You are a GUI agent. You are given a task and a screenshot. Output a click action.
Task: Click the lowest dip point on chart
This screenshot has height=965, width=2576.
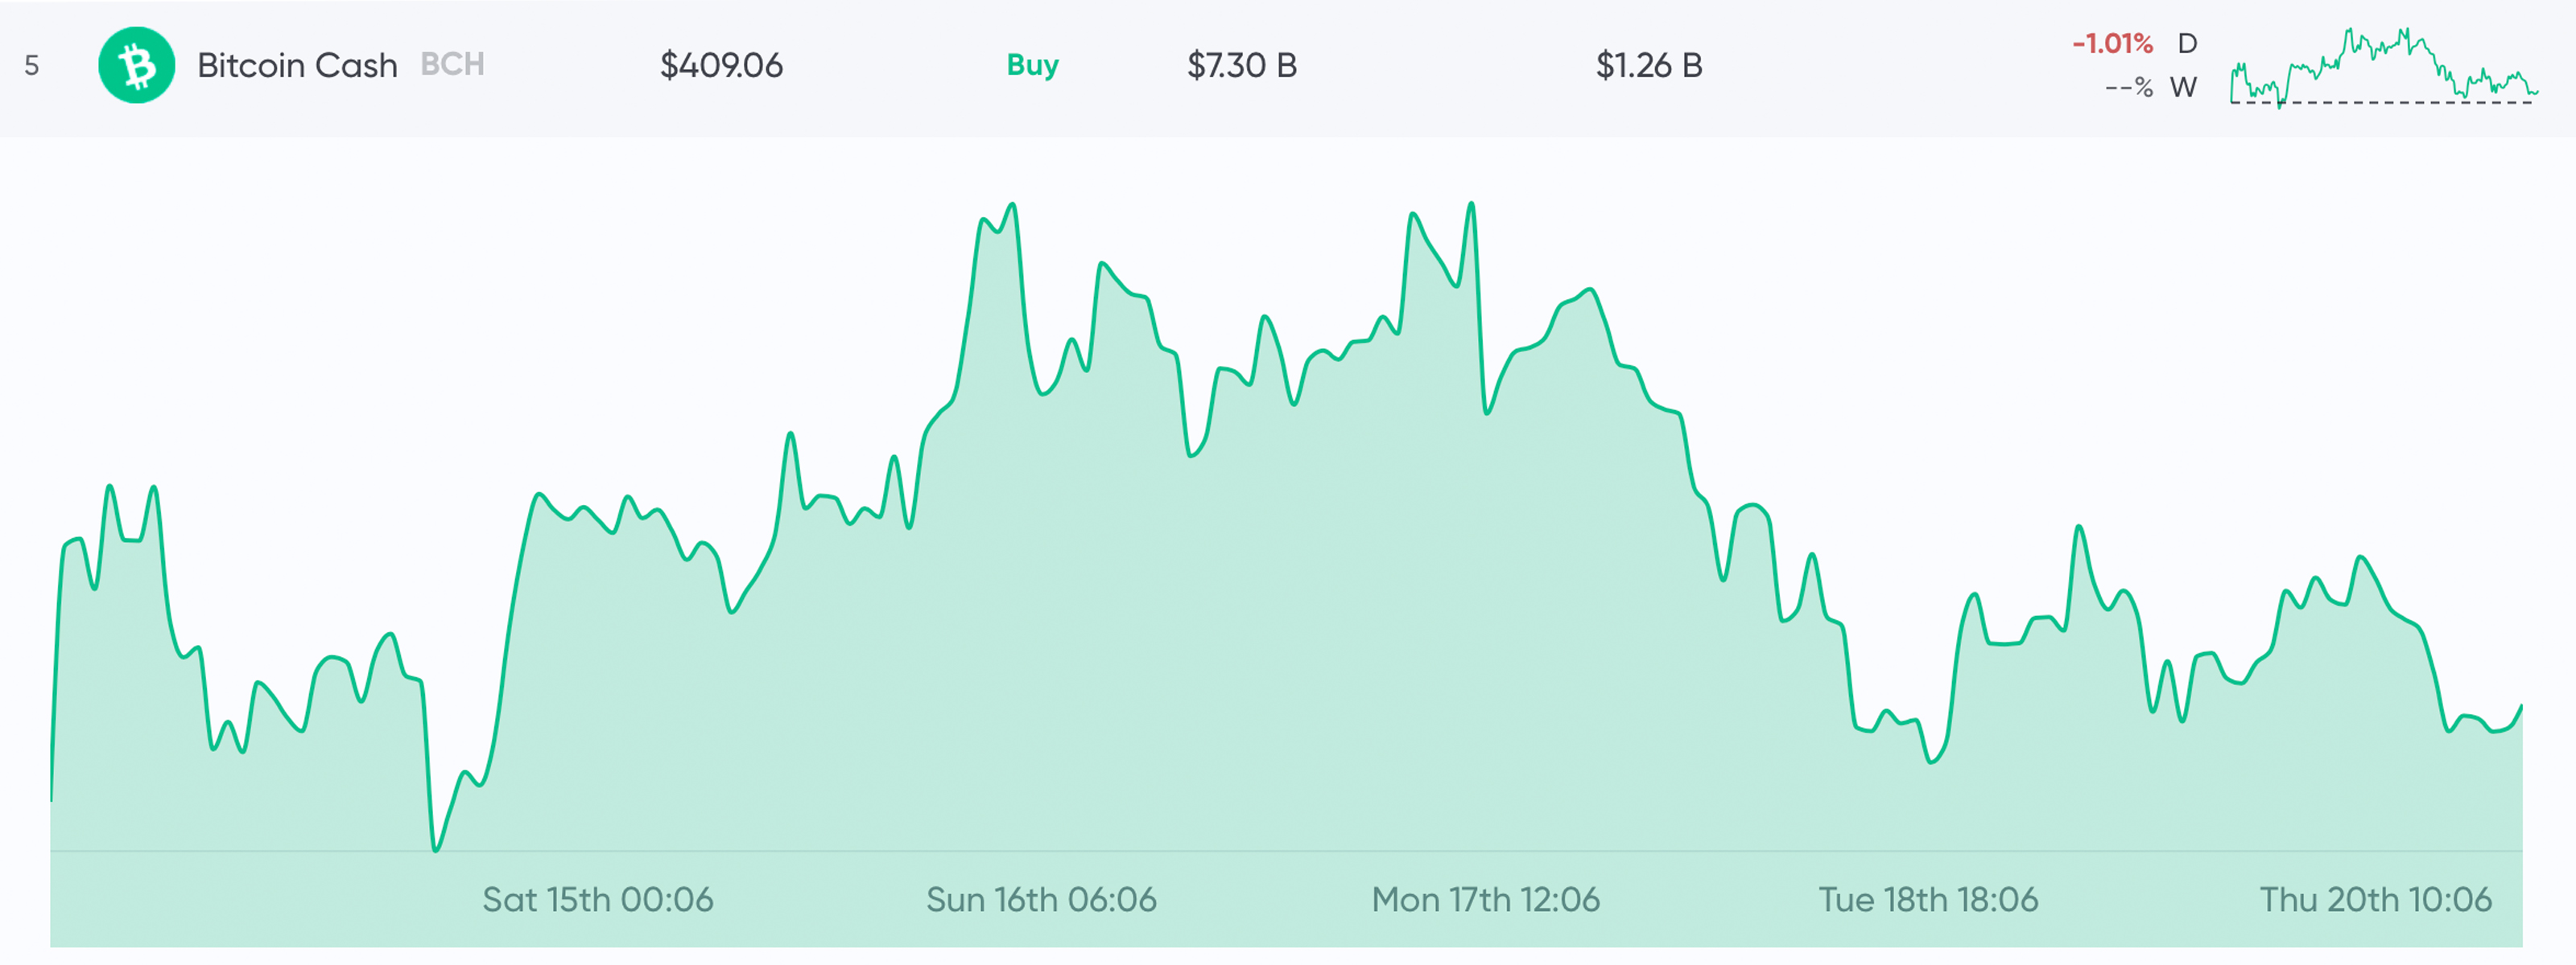click(435, 850)
